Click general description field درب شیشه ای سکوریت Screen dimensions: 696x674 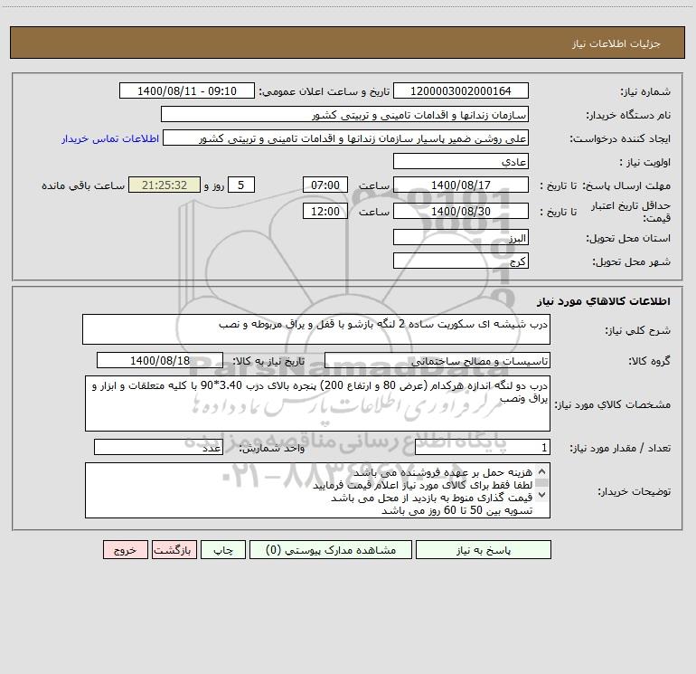(316, 329)
